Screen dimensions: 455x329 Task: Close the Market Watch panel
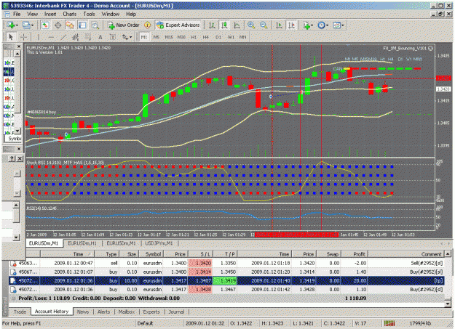(x=19, y=46)
